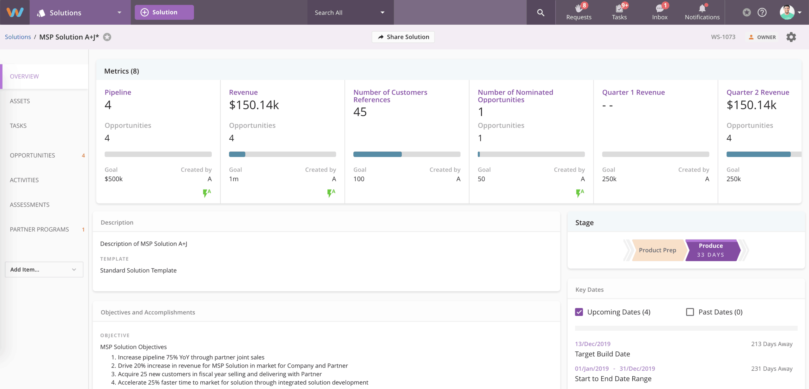Open Tasks clipboard icon
This screenshot has height=389, width=809.
pyautogui.click(x=619, y=9)
